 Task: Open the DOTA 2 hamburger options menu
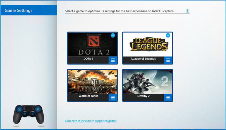coord(113,60)
